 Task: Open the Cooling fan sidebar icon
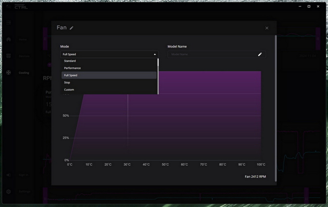tap(8, 73)
